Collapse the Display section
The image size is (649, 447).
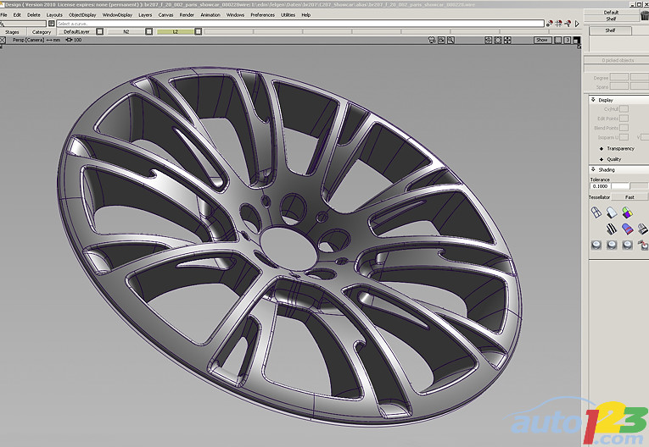click(591, 100)
